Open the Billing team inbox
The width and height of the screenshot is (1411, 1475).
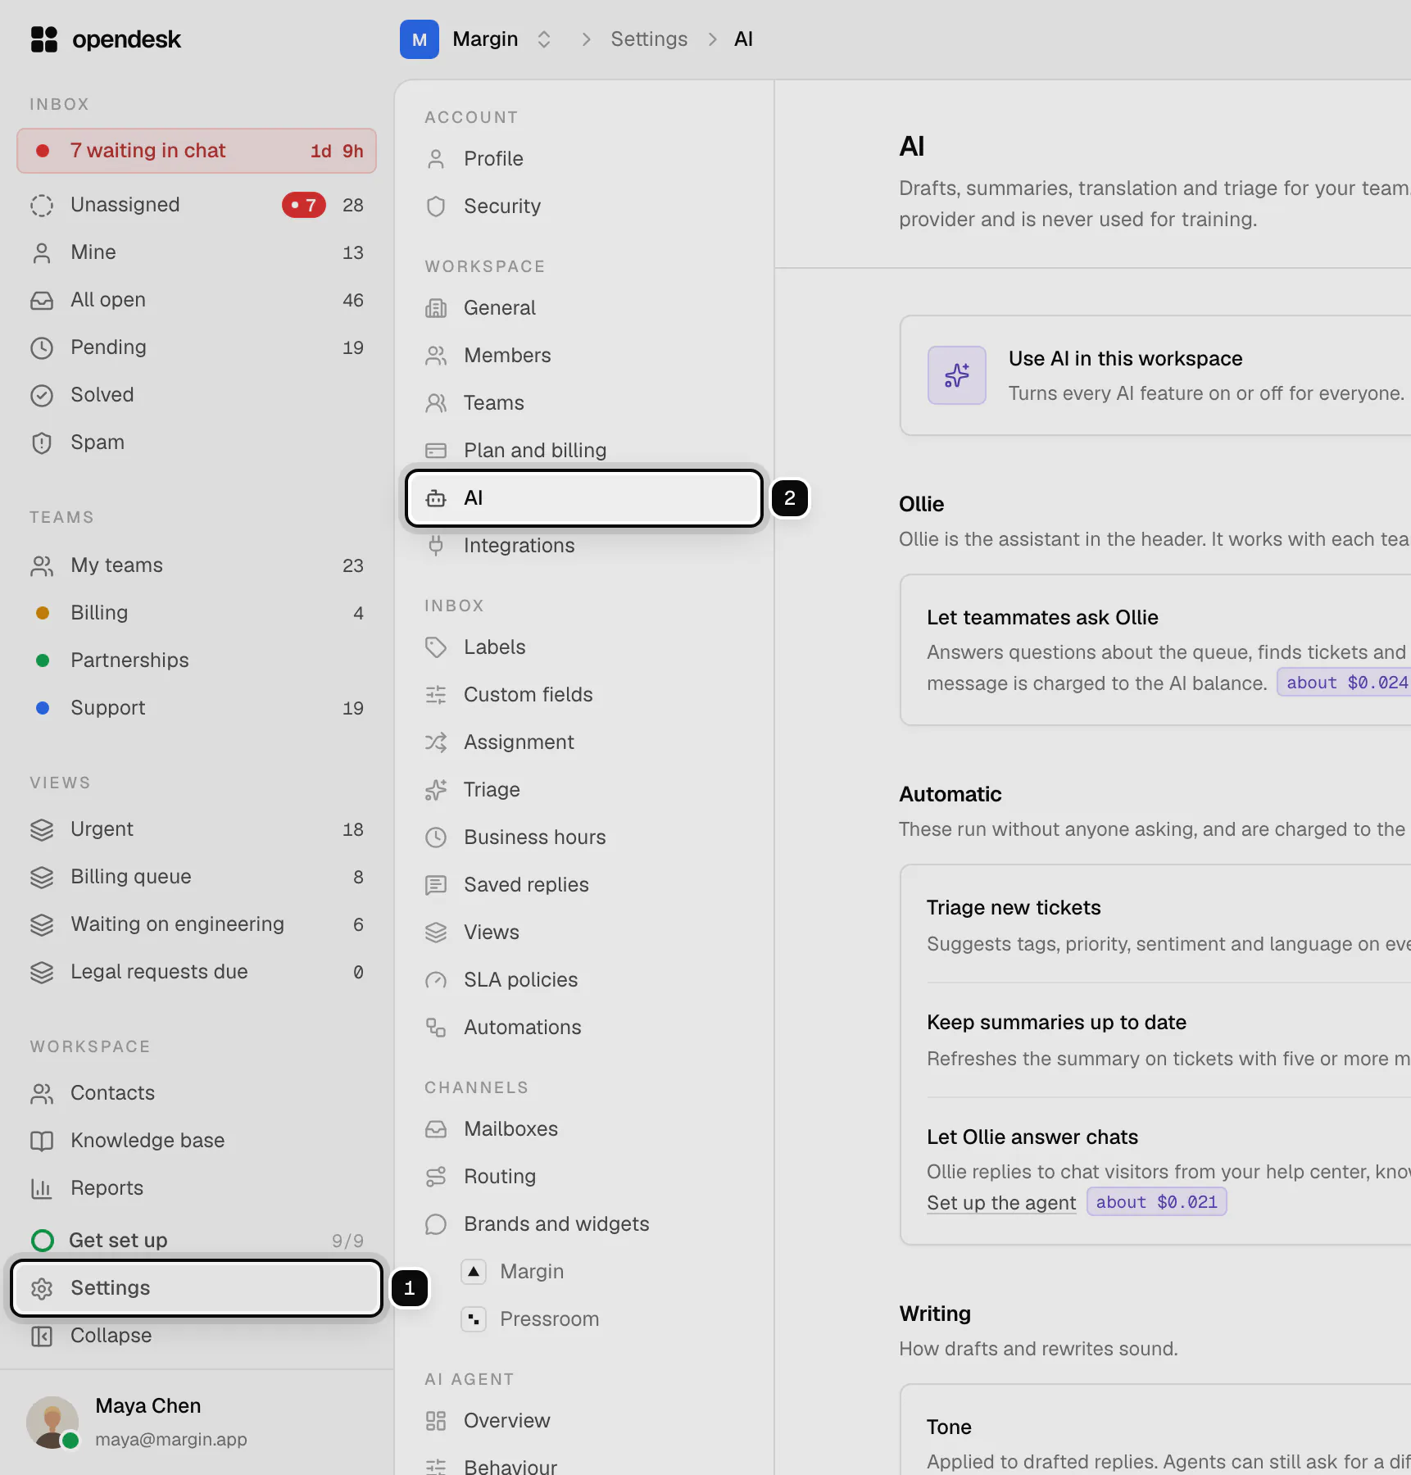[197, 613]
